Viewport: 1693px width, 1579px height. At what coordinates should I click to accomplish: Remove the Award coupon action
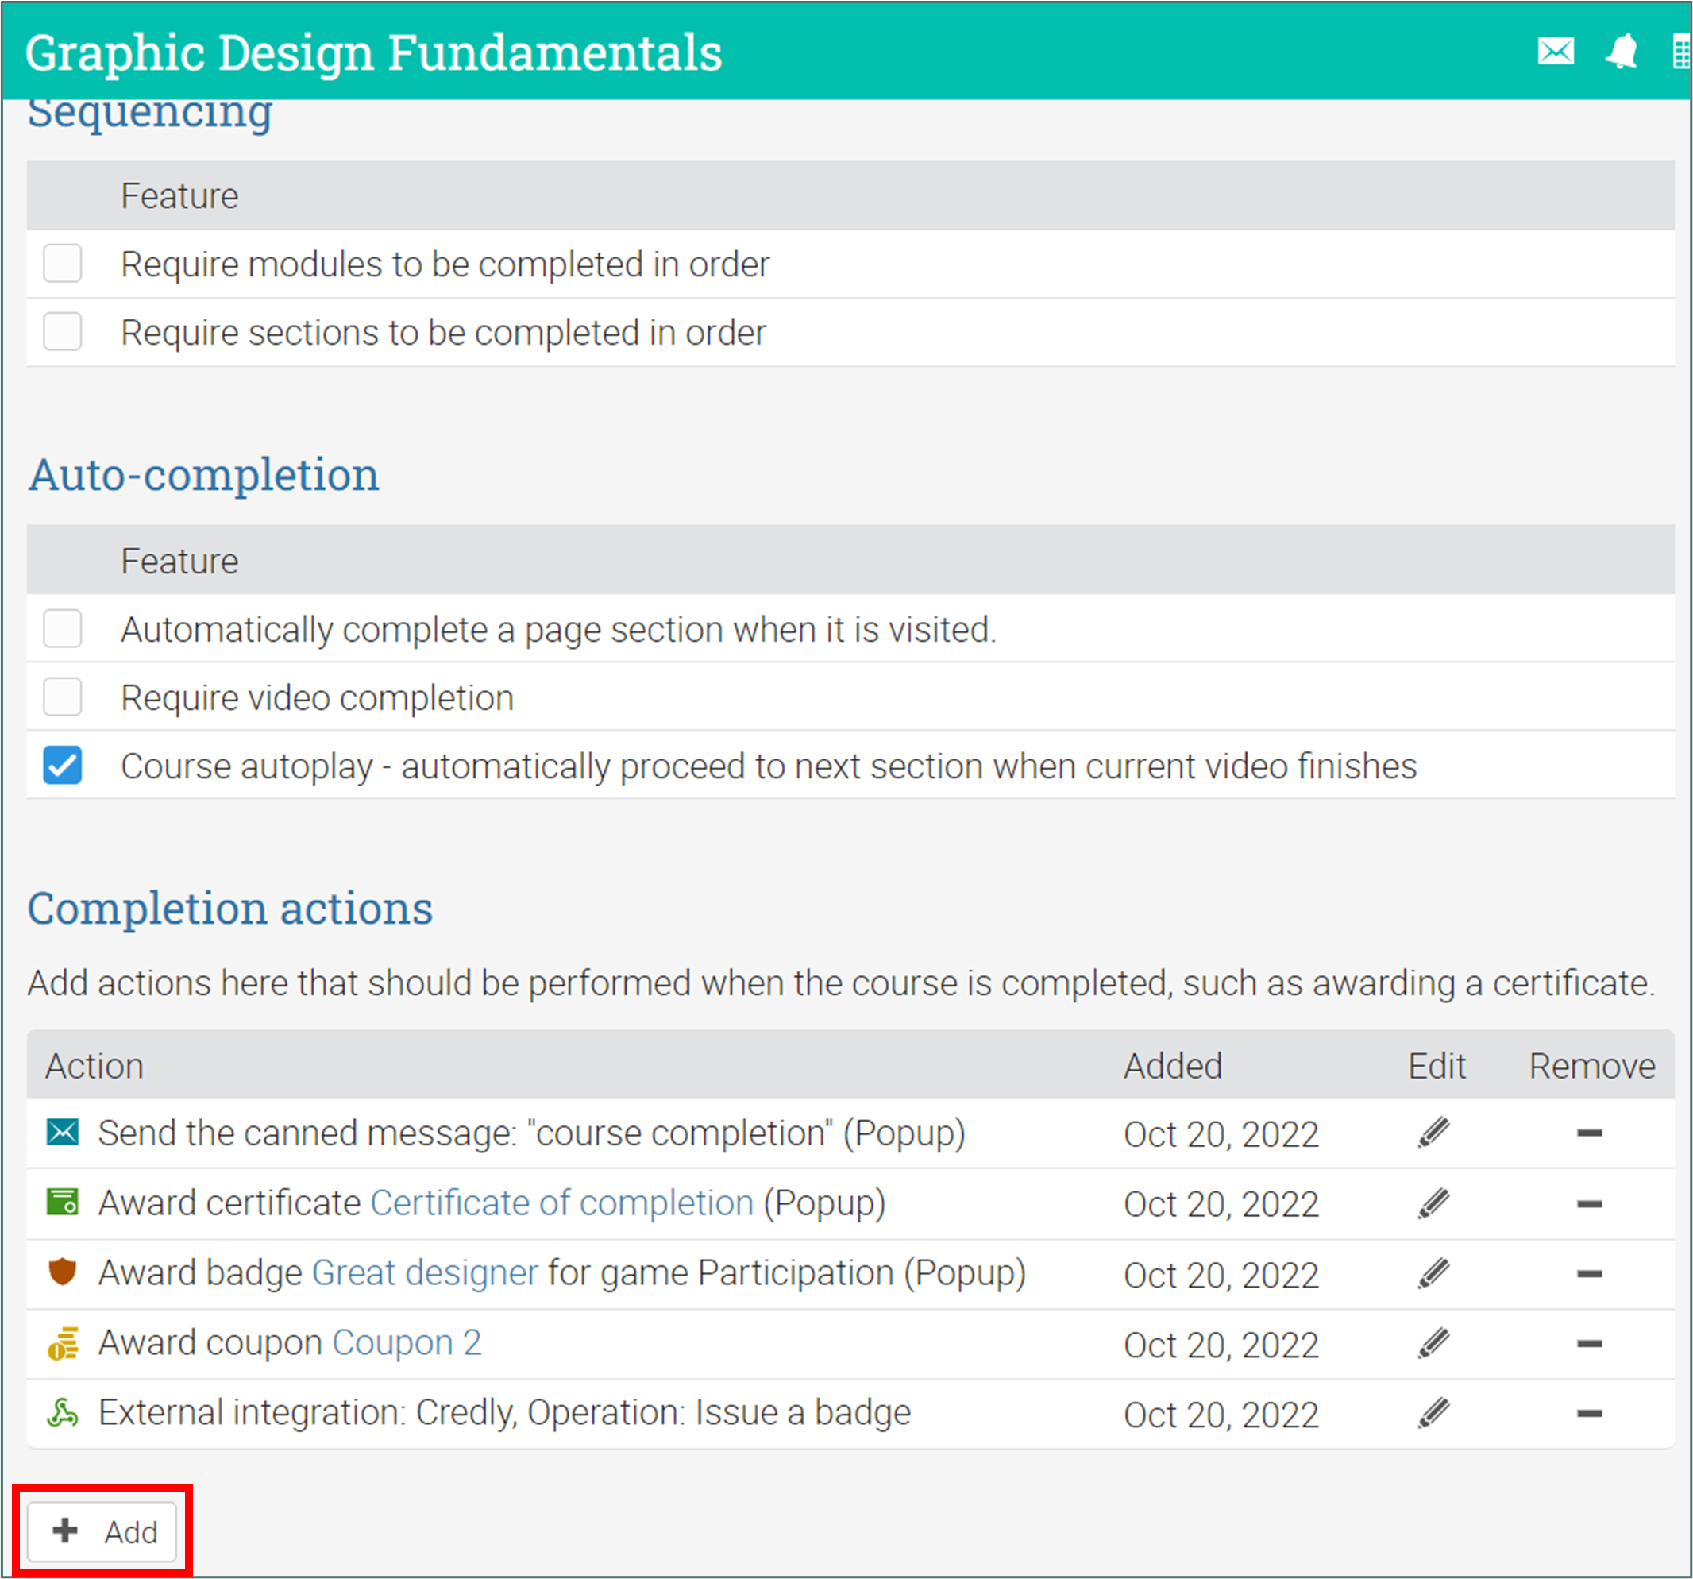(x=1588, y=1344)
